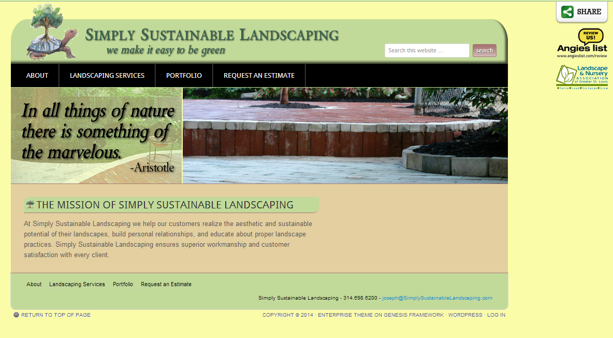Open the About menu item
613x338 pixels.
point(37,76)
